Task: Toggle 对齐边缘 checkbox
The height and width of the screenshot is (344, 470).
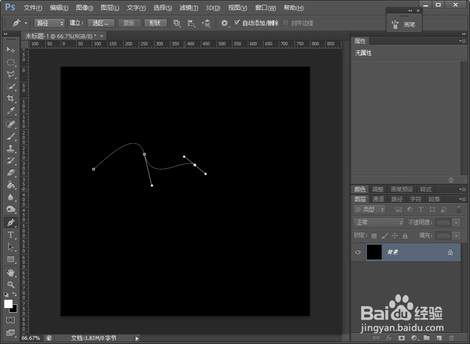Action: (286, 23)
